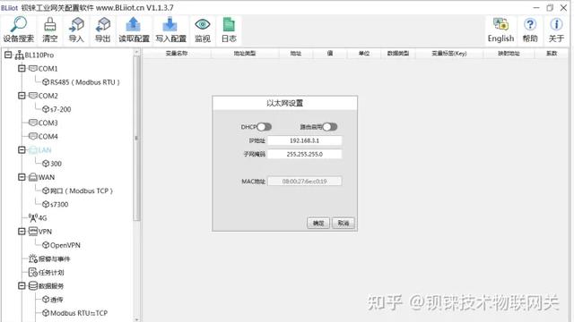The width and height of the screenshot is (574, 322).
Task: Select the s7-200 device entry
Action: 57,109
